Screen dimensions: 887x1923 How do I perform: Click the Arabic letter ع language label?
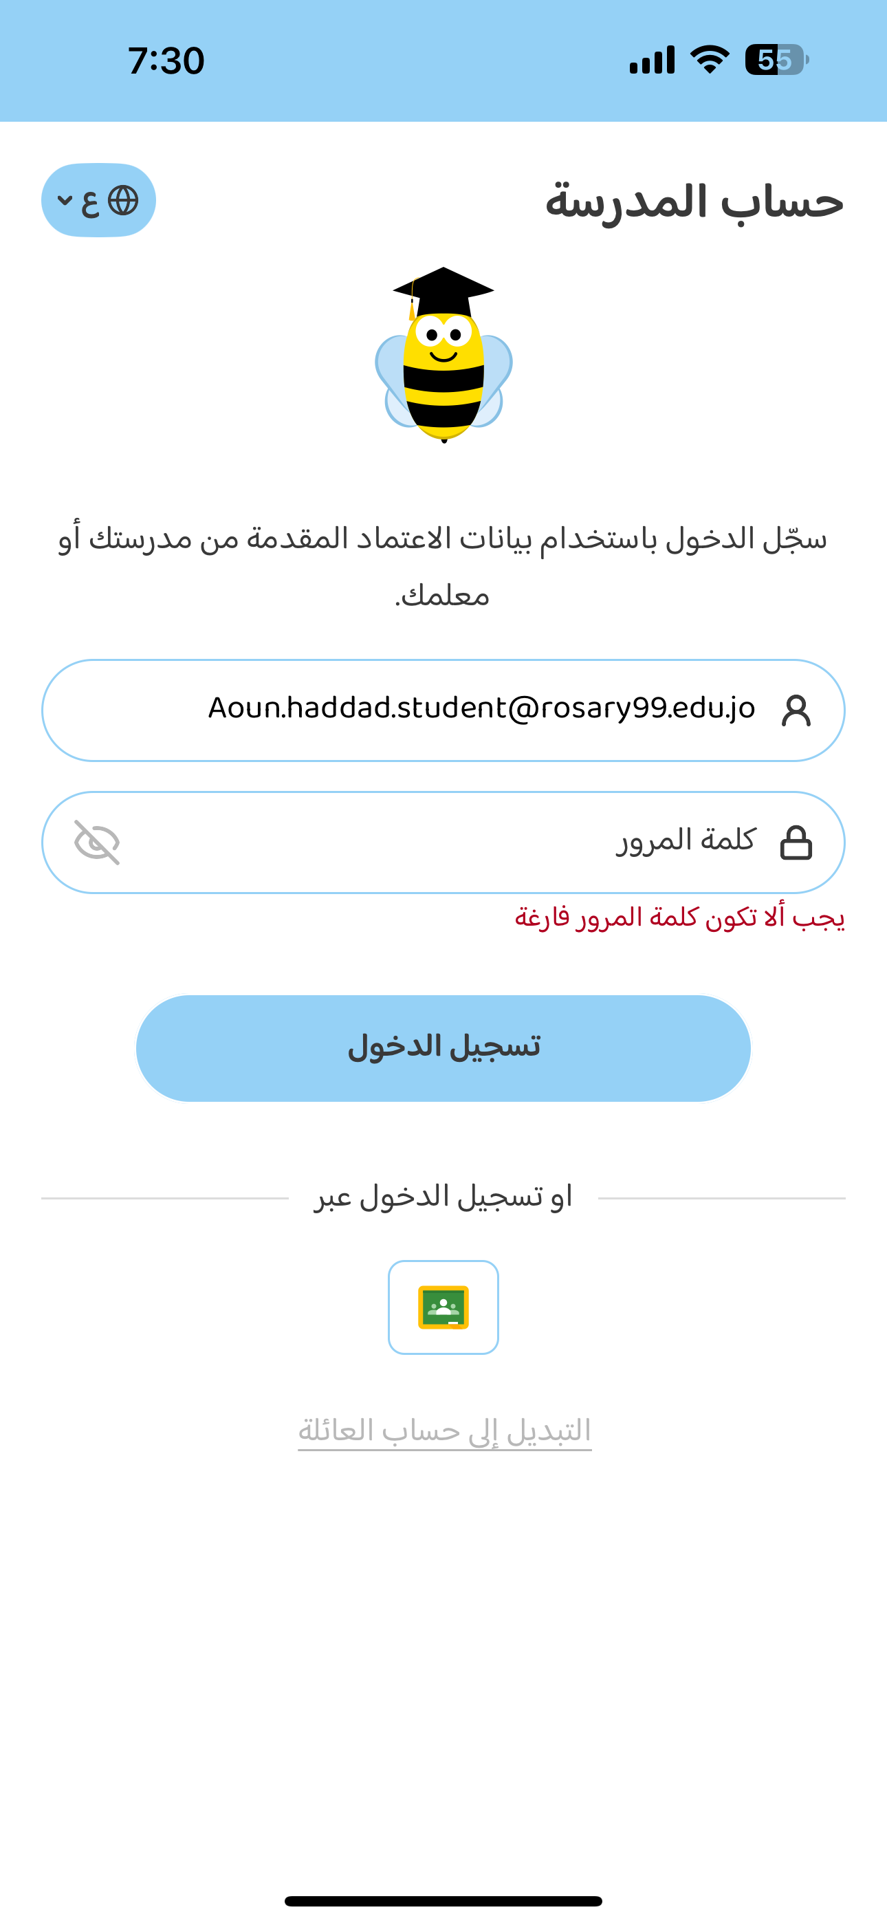[x=90, y=202]
